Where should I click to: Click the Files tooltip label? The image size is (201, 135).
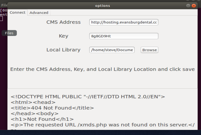click(x=9, y=33)
